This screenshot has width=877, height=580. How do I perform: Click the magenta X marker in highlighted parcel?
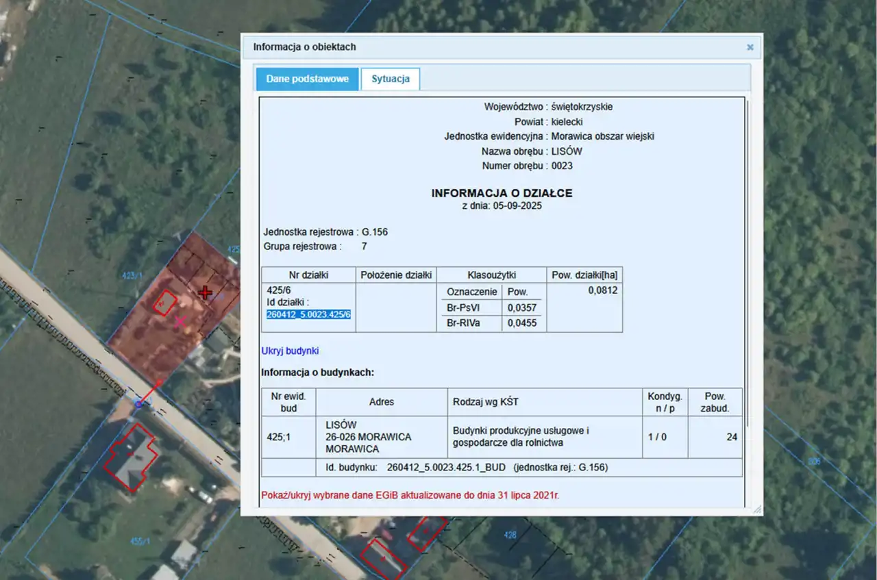click(180, 321)
